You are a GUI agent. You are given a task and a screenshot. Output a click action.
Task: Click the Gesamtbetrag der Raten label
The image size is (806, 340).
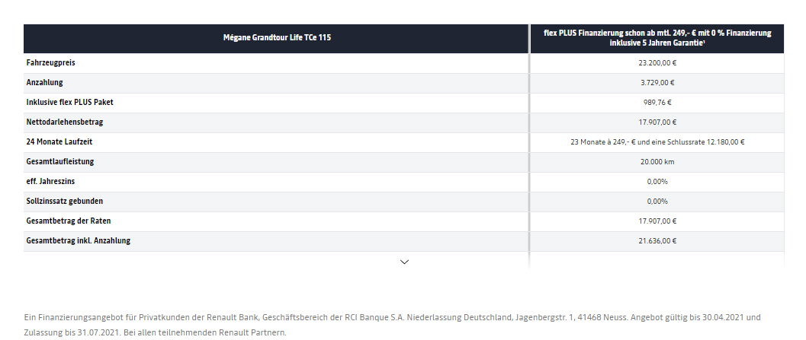pyautogui.click(x=69, y=221)
